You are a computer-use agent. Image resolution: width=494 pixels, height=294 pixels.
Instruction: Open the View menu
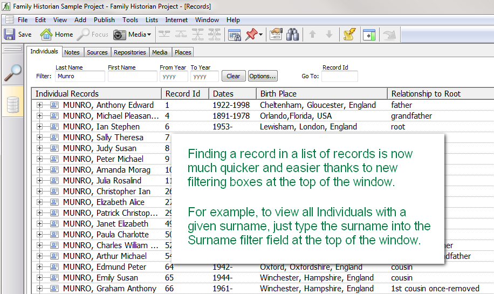point(60,20)
